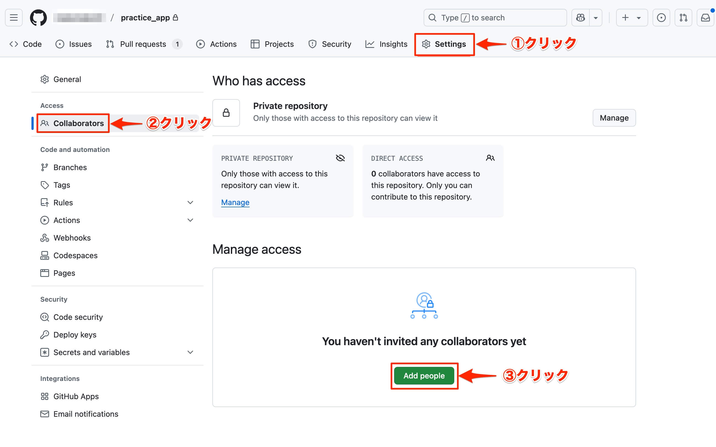Click the lock icon box by Private repository

coord(226,113)
